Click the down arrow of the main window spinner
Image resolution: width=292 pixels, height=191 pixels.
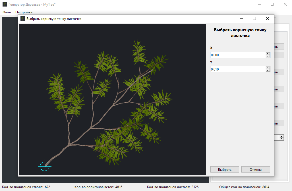click(282, 139)
